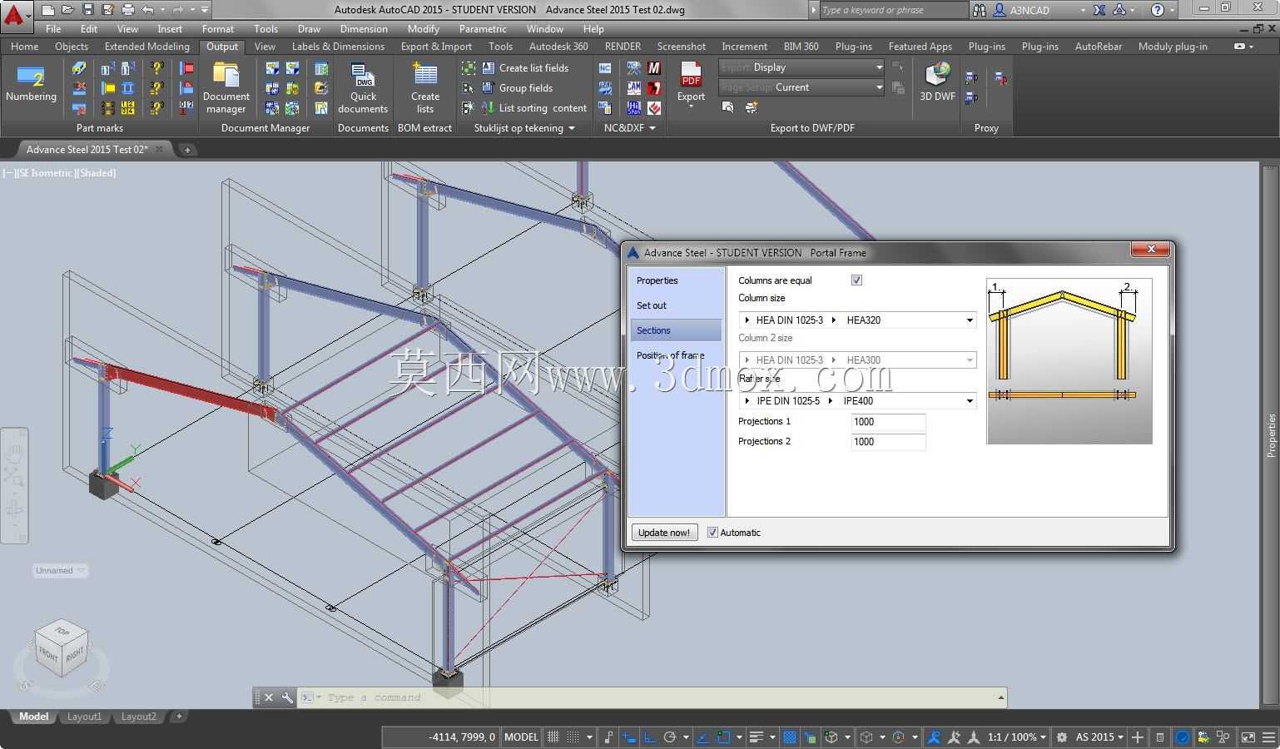Click the binoculars search icon
Screen dimensions: 1280x749
pyautogui.click(x=980, y=10)
